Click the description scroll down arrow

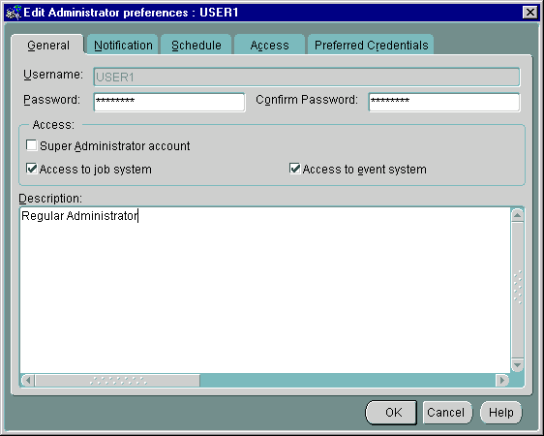click(x=517, y=365)
